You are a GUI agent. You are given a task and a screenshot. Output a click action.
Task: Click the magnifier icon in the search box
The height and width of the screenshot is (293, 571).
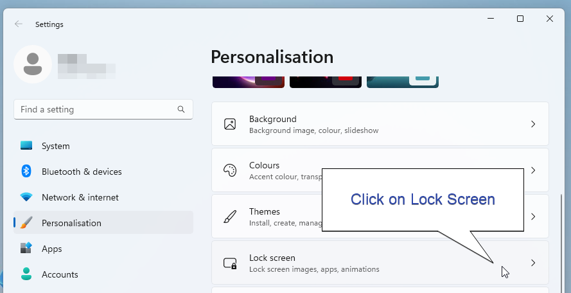[x=181, y=109]
